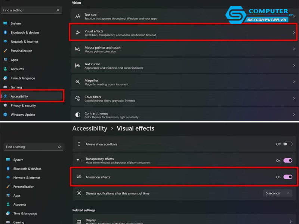Switch off the Animation effects toggle
299x224 pixels.
click(x=287, y=177)
